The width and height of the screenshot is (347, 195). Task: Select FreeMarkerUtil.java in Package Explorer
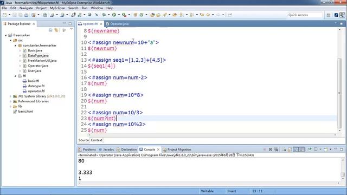[x=42, y=61]
